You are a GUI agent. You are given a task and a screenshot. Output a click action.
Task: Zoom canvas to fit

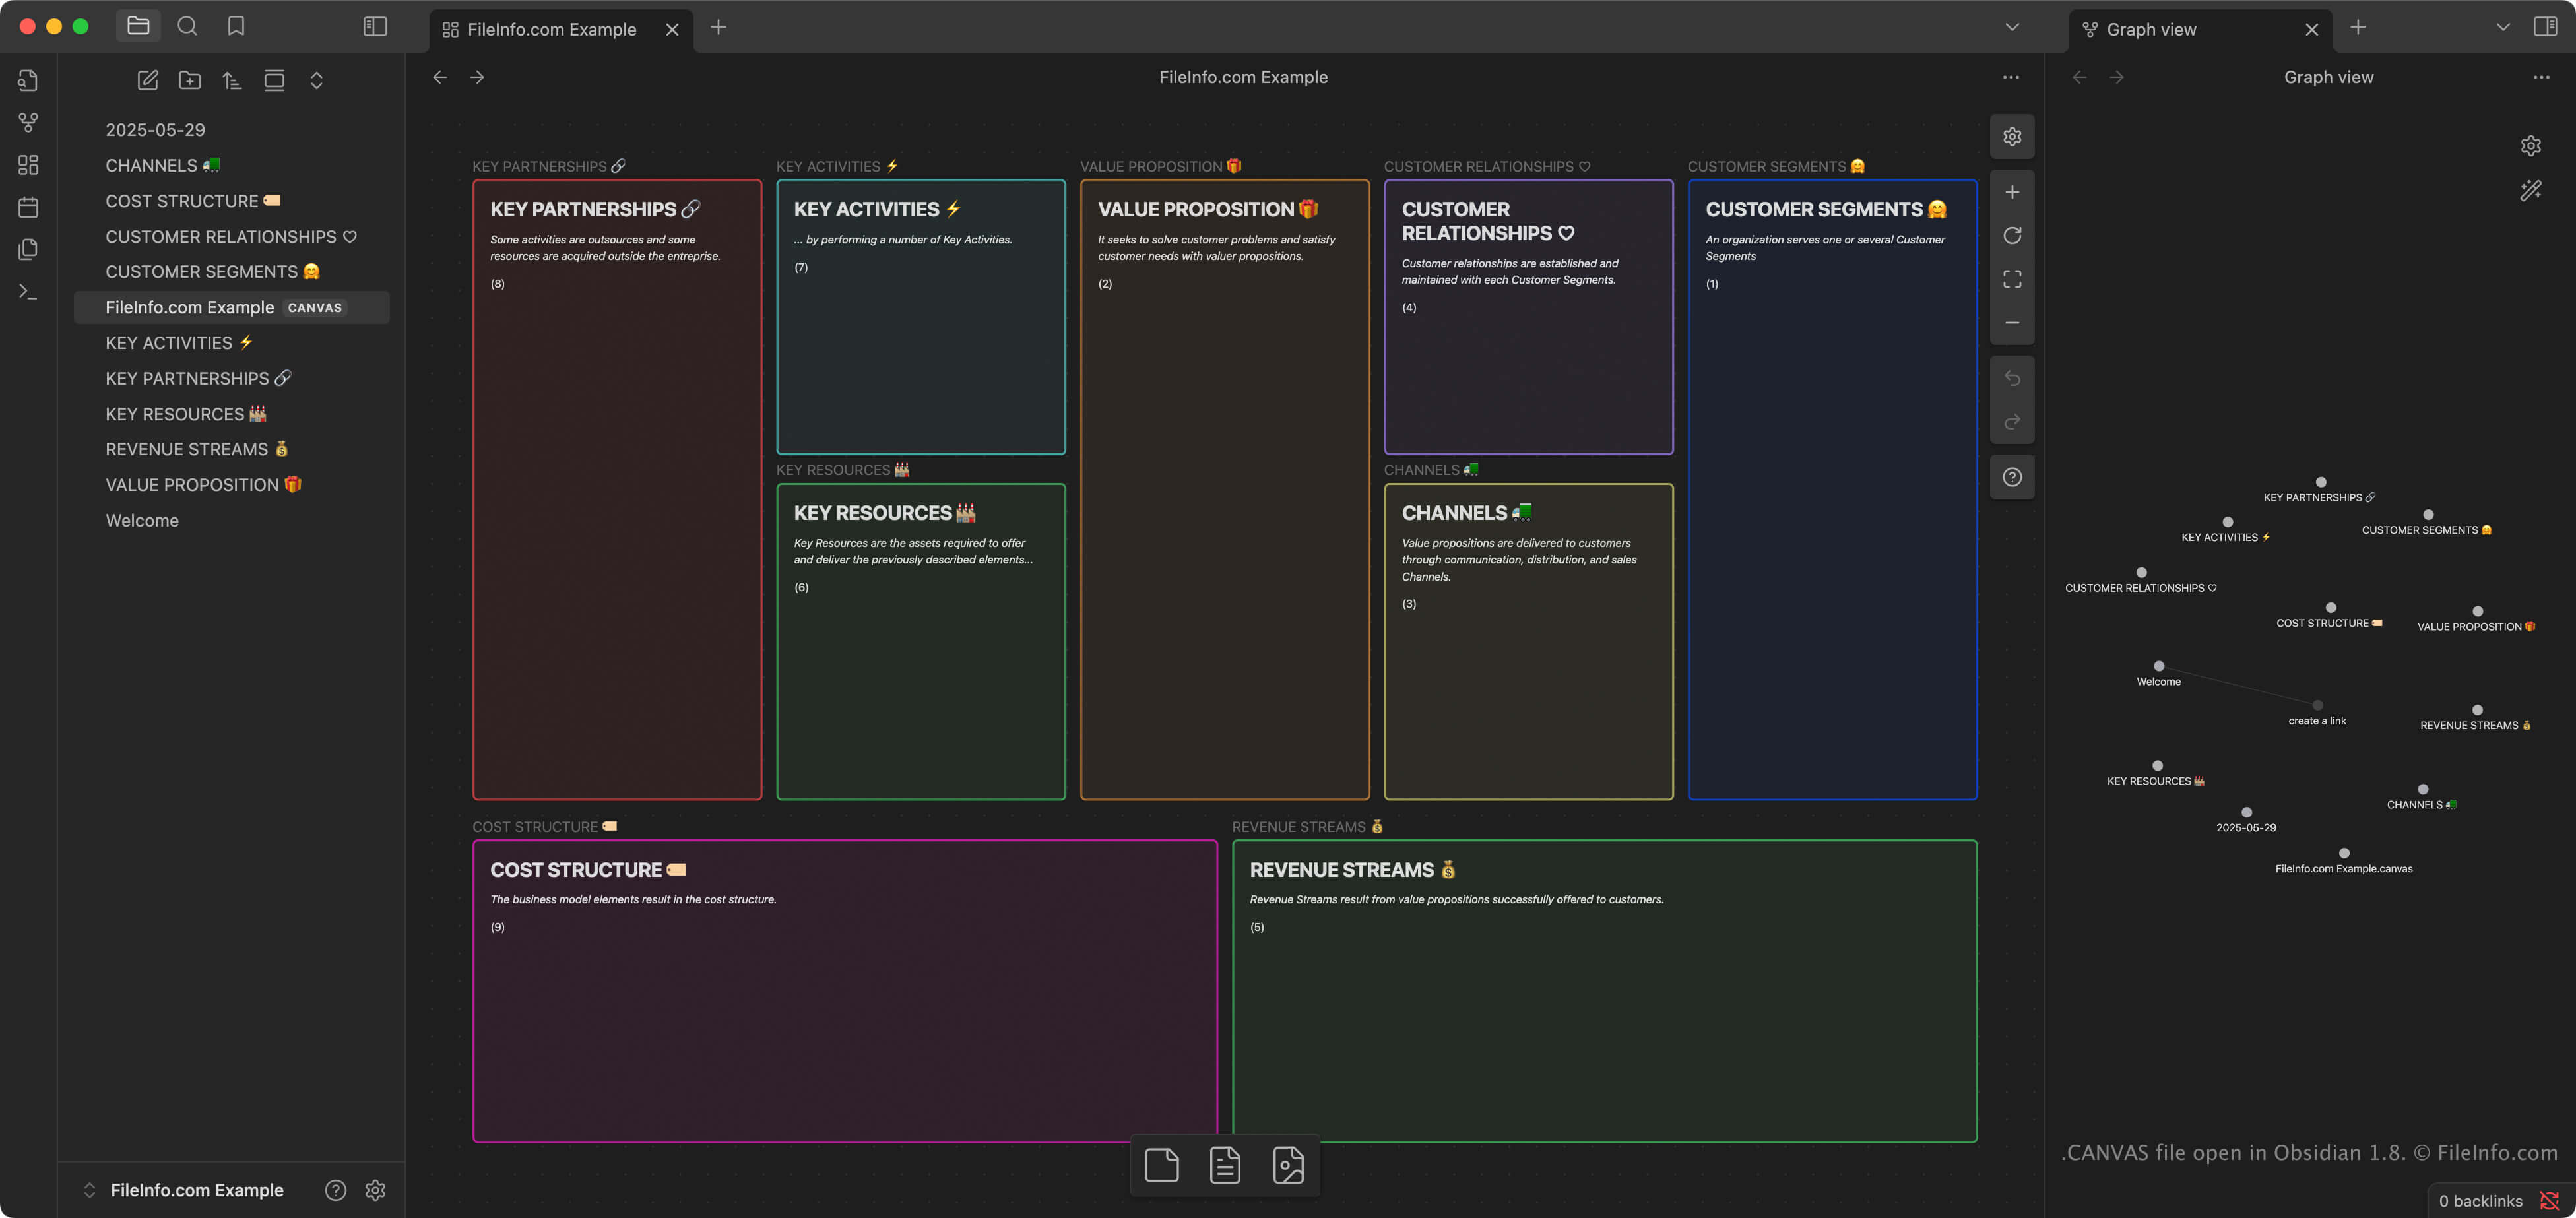point(2012,279)
